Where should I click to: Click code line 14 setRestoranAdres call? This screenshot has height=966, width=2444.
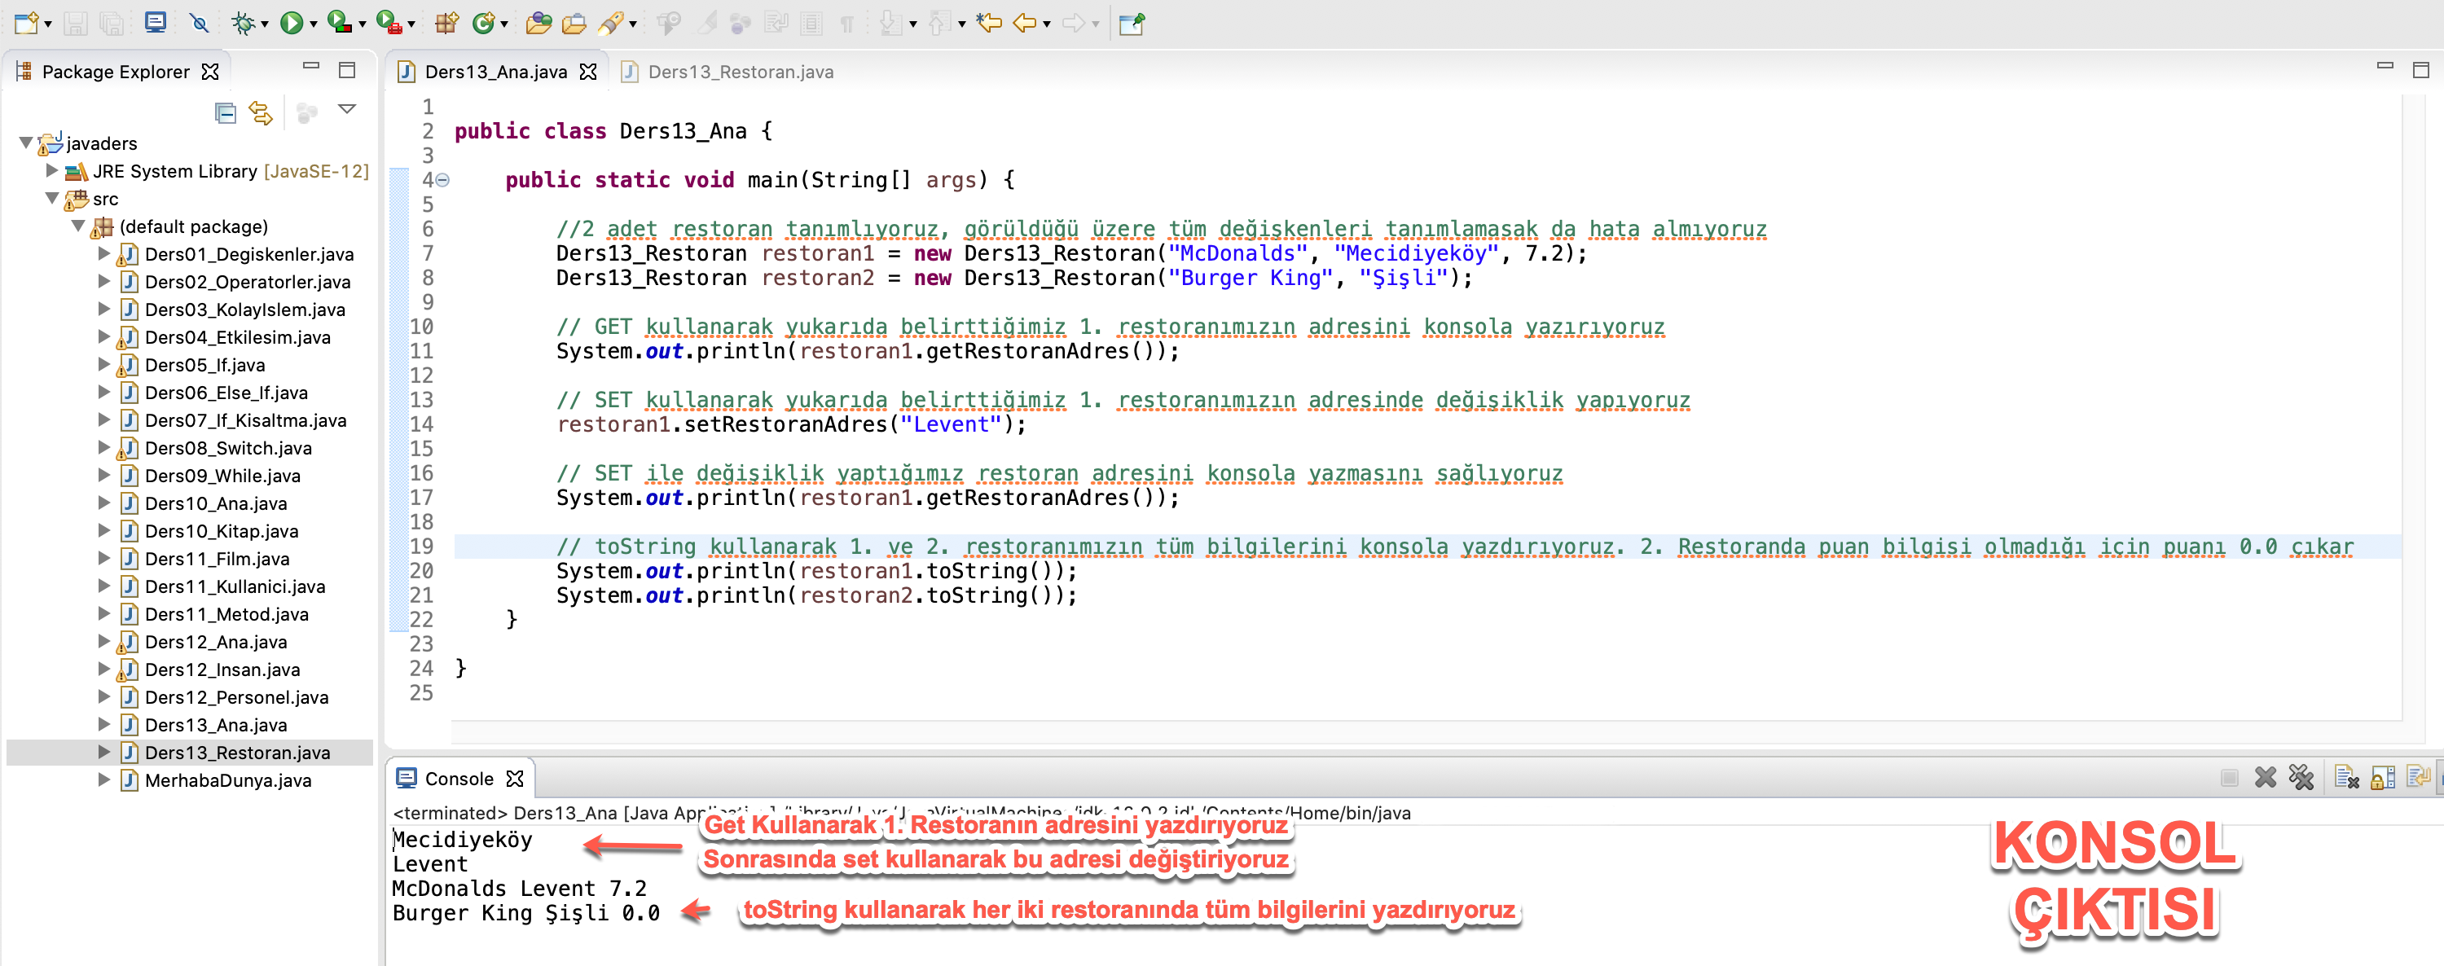[791, 424]
